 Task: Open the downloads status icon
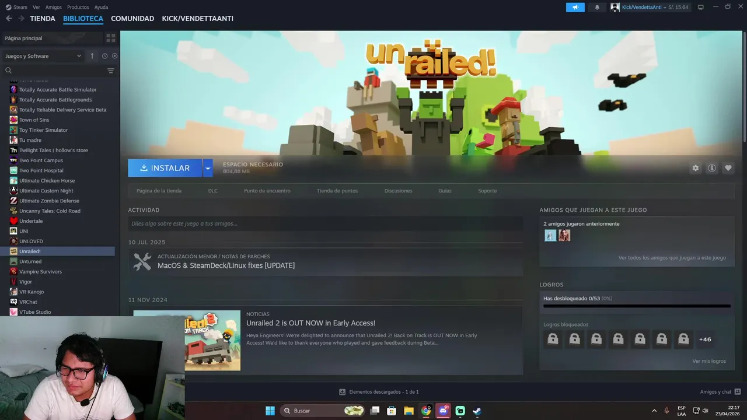pos(342,392)
